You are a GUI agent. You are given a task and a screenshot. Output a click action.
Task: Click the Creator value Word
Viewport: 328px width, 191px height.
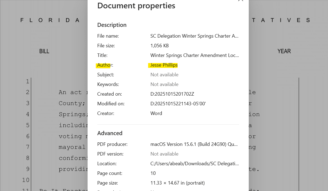(x=156, y=113)
